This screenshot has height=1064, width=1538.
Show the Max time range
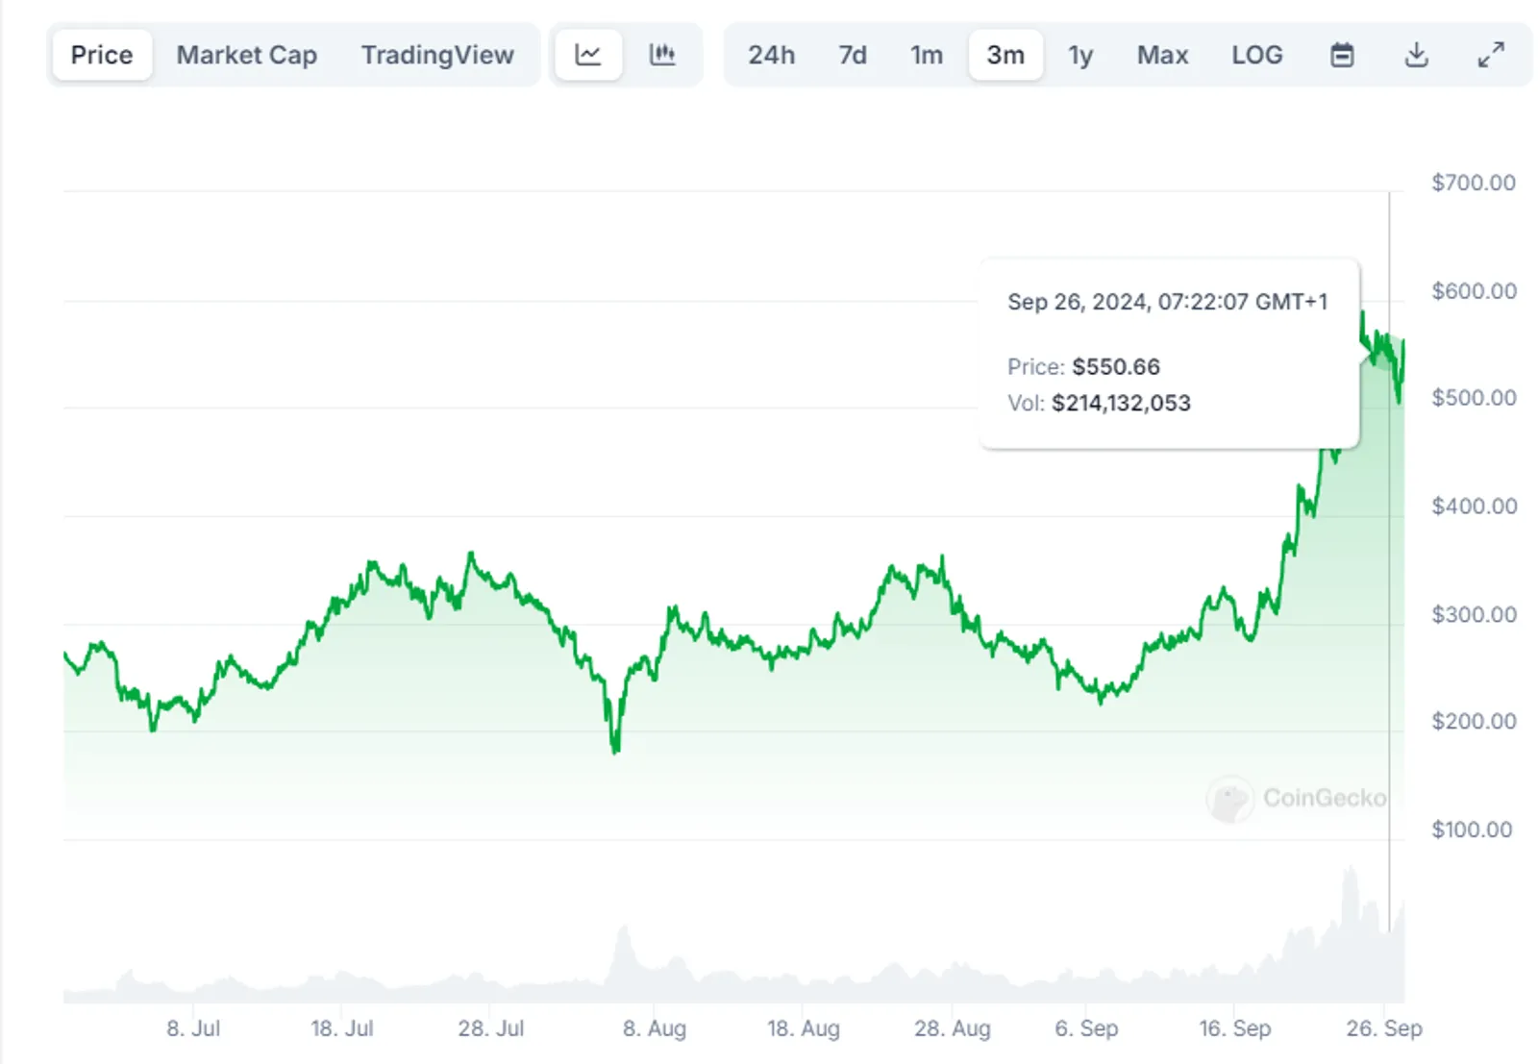point(1163,55)
